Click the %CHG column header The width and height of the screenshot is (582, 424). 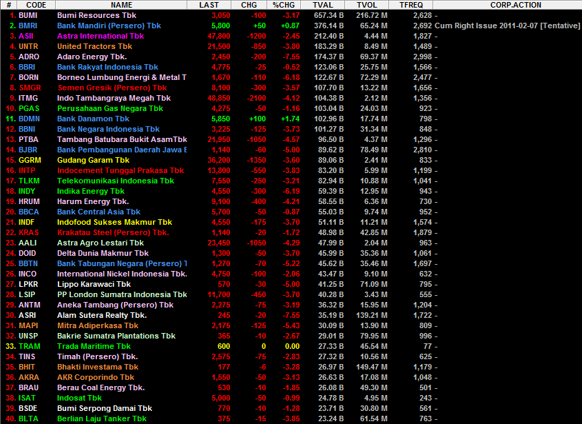(x=284, y=5)
